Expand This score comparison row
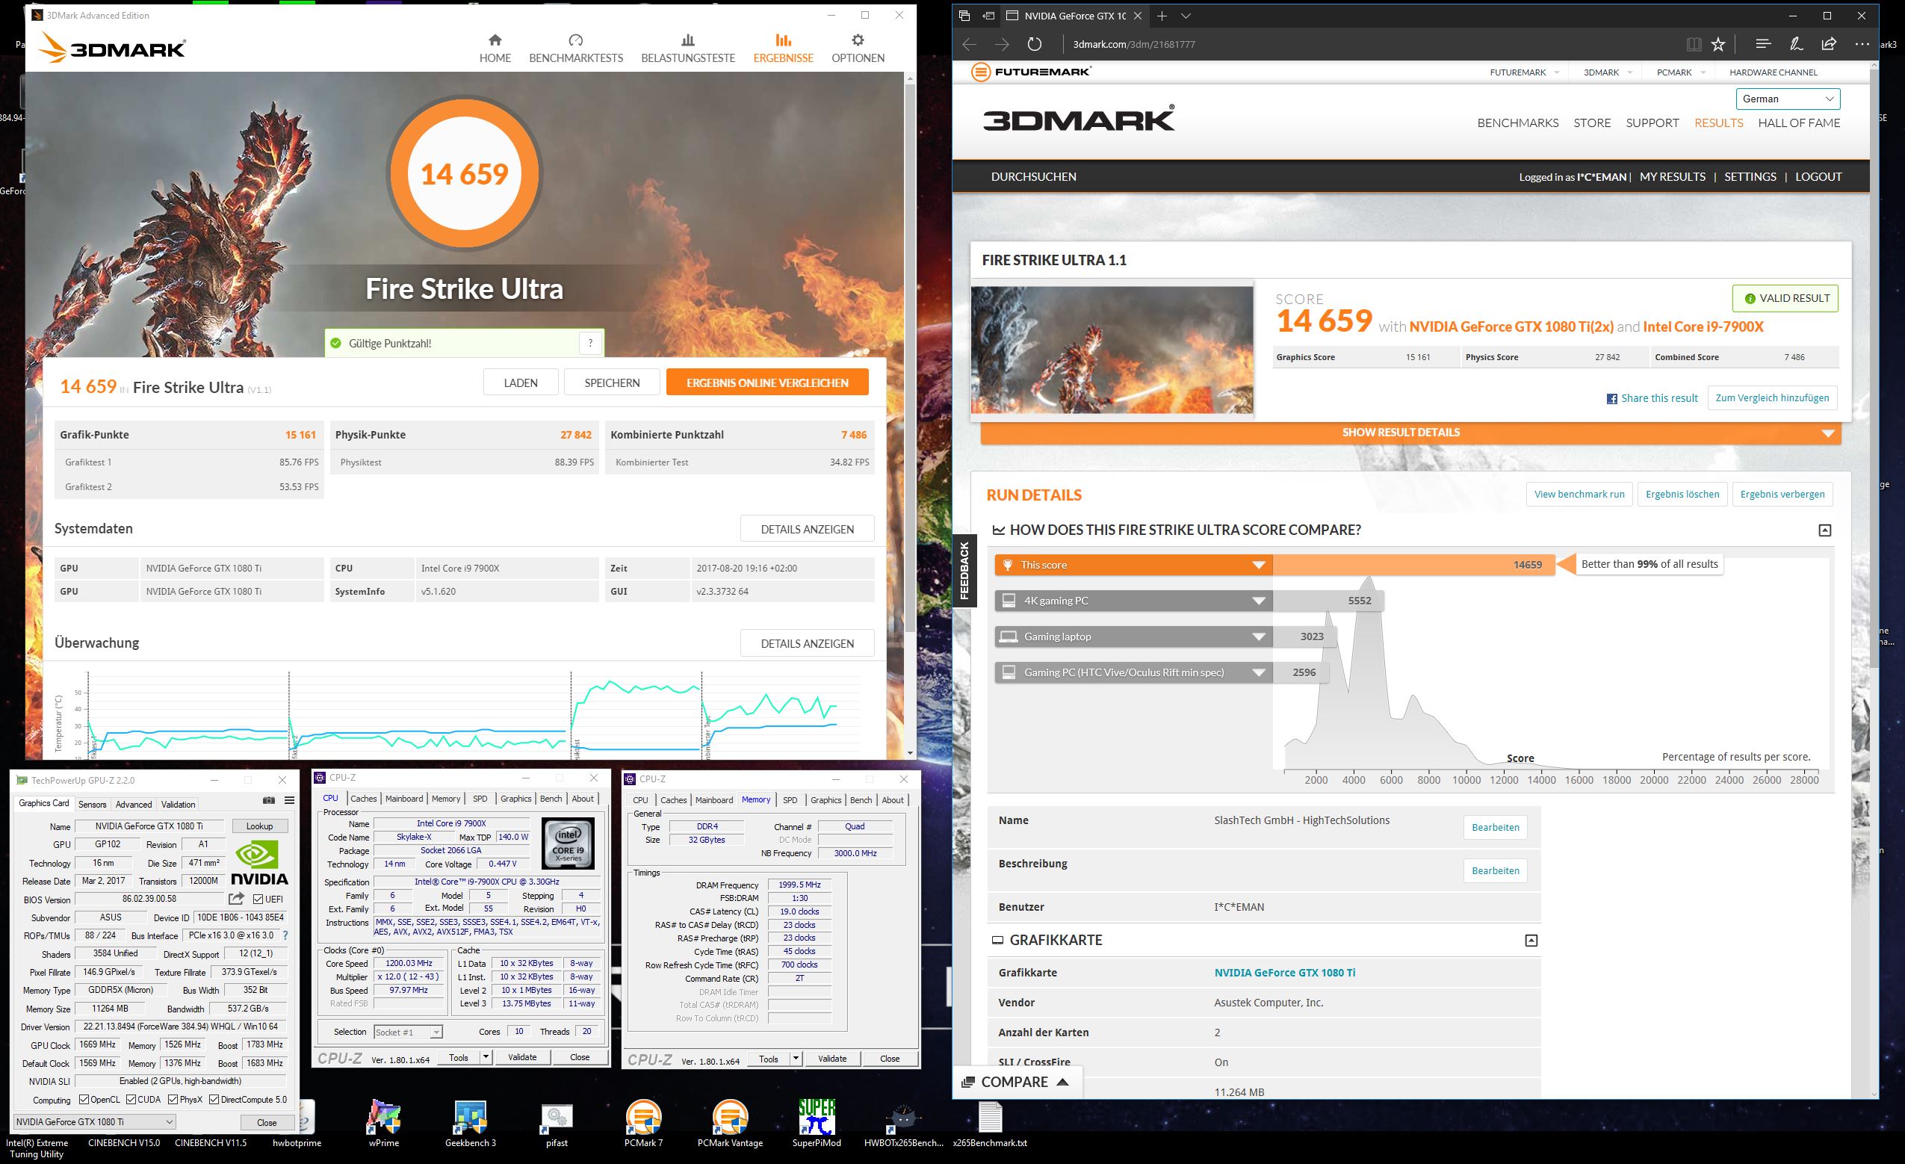 [1259, 566]
